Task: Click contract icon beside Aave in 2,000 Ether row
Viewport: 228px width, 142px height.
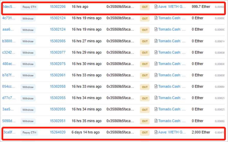Action: point(156,132)
